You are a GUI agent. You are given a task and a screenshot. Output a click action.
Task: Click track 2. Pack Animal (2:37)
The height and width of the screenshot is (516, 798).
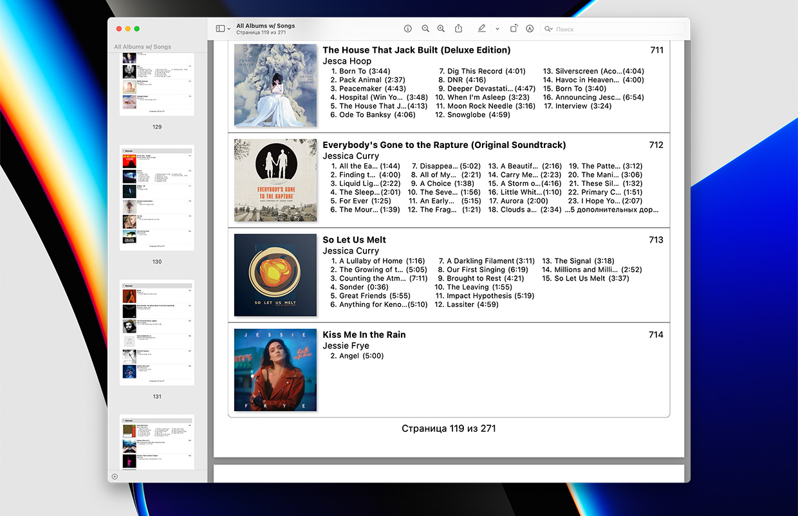click(367, 80)
